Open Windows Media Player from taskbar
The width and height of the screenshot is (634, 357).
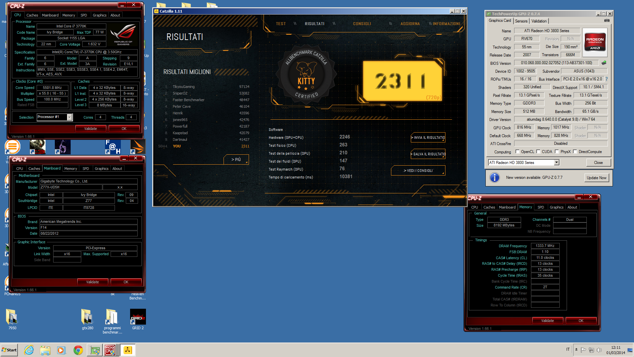pos(61,350)
